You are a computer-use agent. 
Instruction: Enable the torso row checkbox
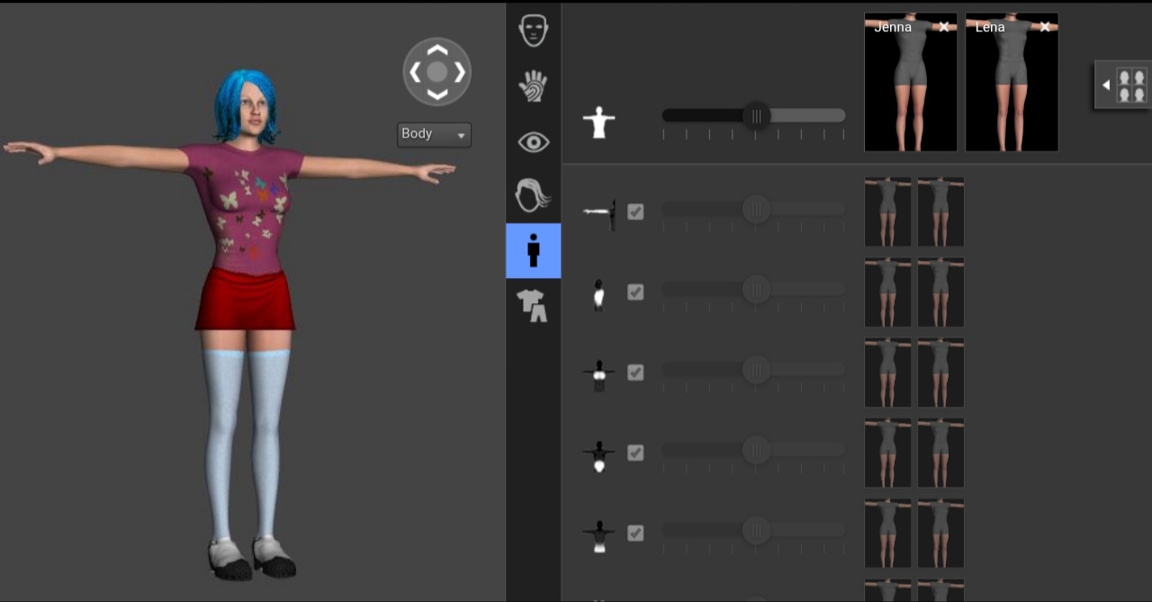[x=635, y=292]
